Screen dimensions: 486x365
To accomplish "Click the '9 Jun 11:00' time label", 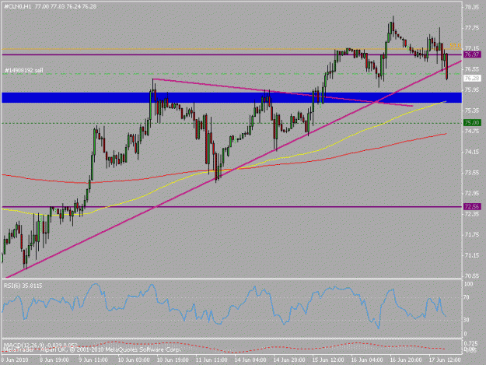I will coord(93,360).
